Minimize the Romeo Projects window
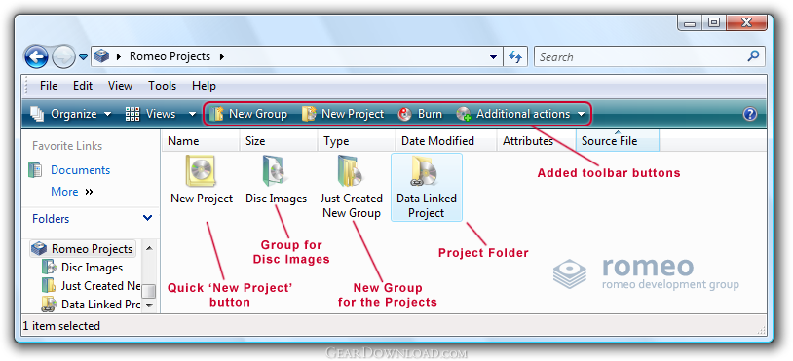Image resolution: width=793 pixels, height=361 pixels. tap(691, 22)
